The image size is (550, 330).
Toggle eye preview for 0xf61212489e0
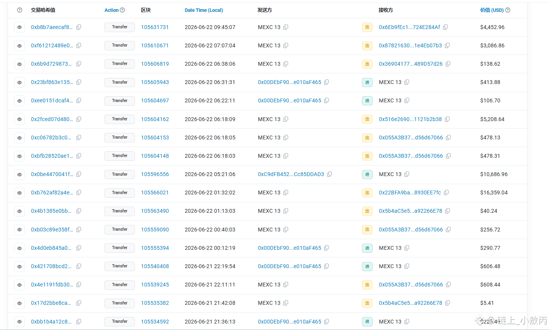tap(19, 45)
